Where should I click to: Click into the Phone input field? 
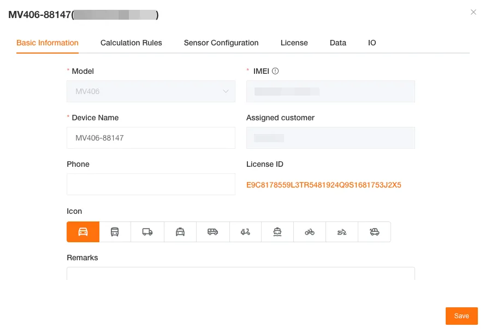pyautogui.click(x=151, y=184)
